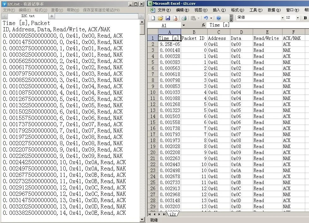Open the Name Box dropdown arrow
Viewport: 309px width, 223px height.
click(x=184, y=25)
